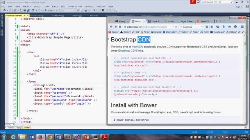Follow the MaxCDN link
250x140 pixels.
coord(137,47)
